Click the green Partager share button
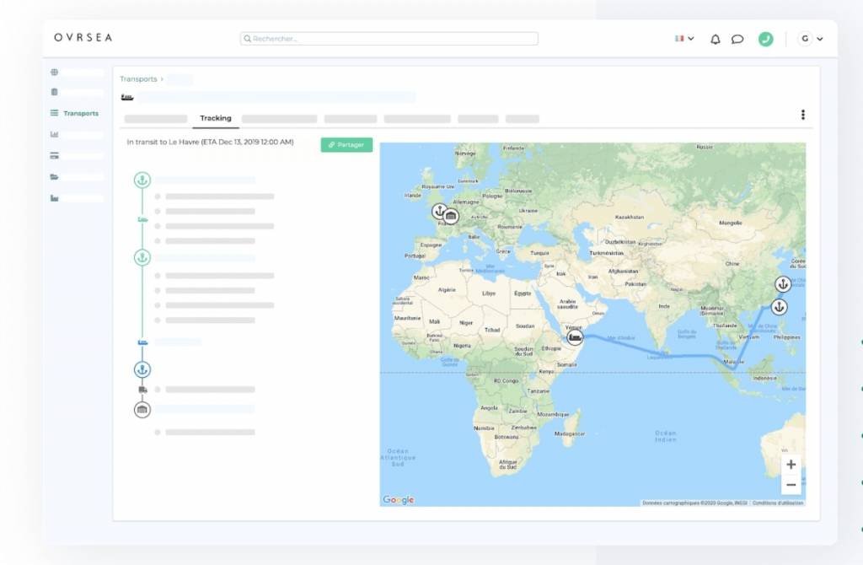 pos(346,145)
